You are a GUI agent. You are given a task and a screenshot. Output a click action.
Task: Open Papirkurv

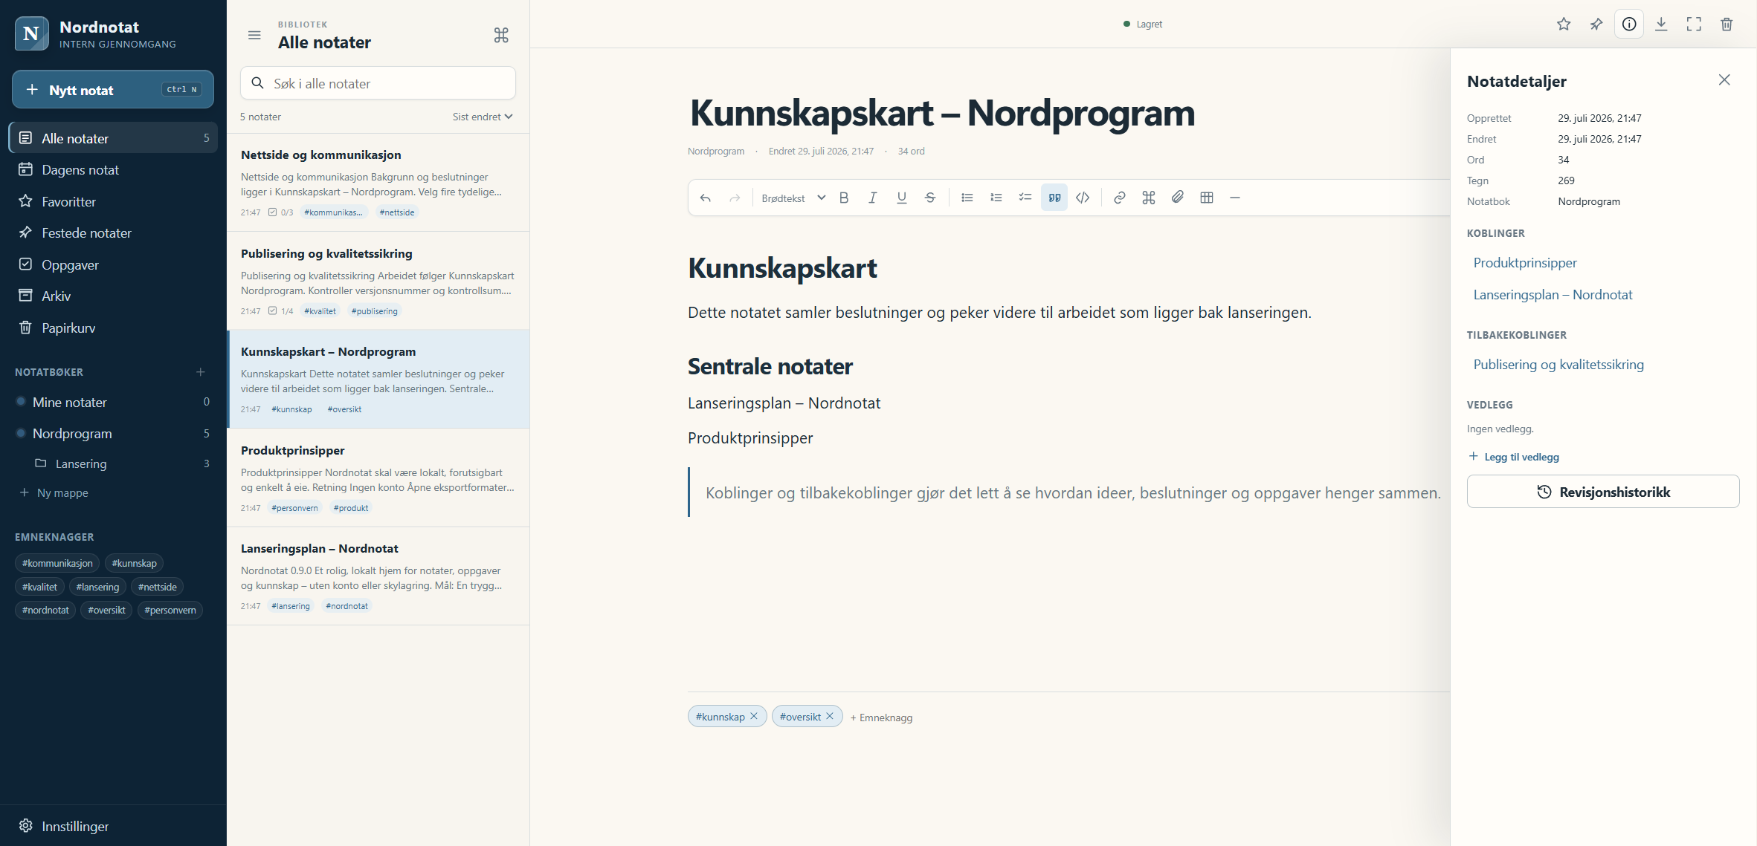113,328
